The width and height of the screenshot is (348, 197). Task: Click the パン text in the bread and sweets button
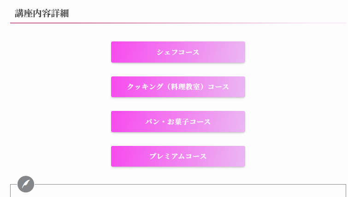pyautogui.click(x=153, y=122)
